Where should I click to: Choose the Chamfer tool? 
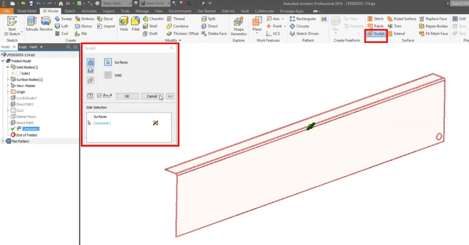(153, 19)
